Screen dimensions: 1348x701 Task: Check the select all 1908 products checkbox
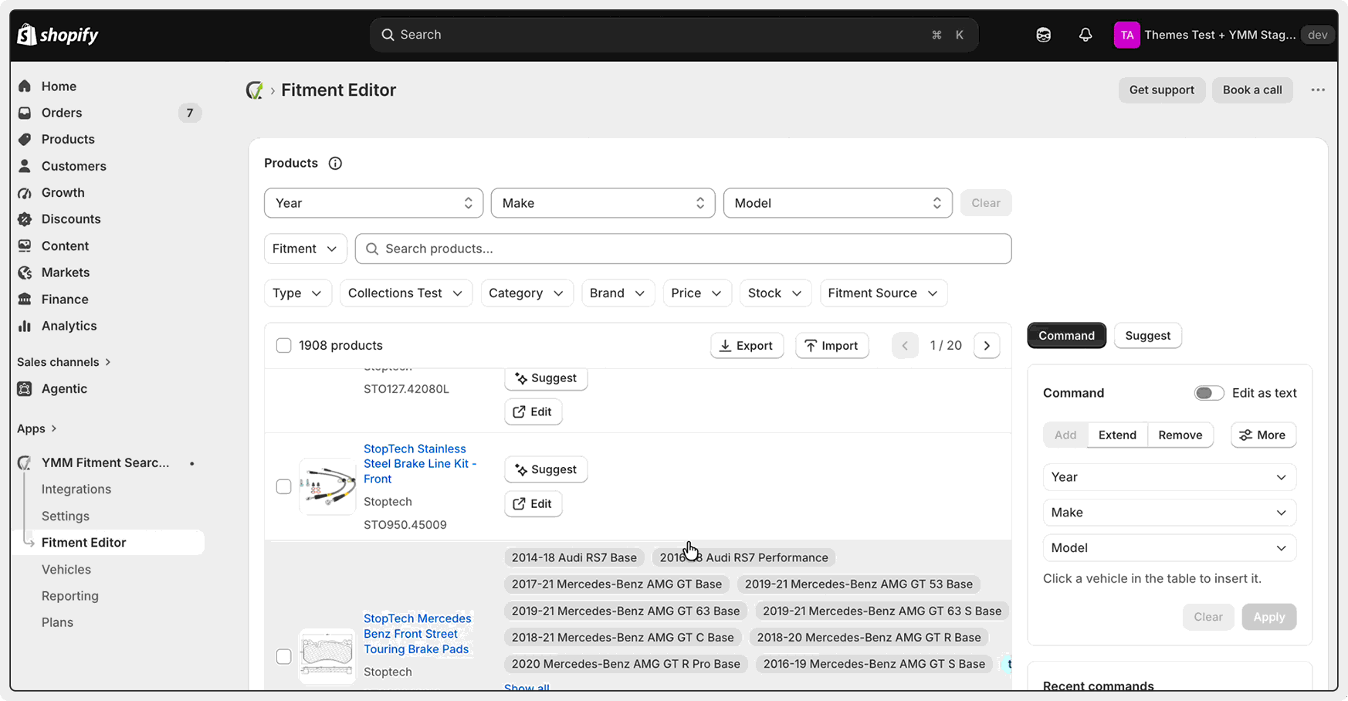[284, 346]
